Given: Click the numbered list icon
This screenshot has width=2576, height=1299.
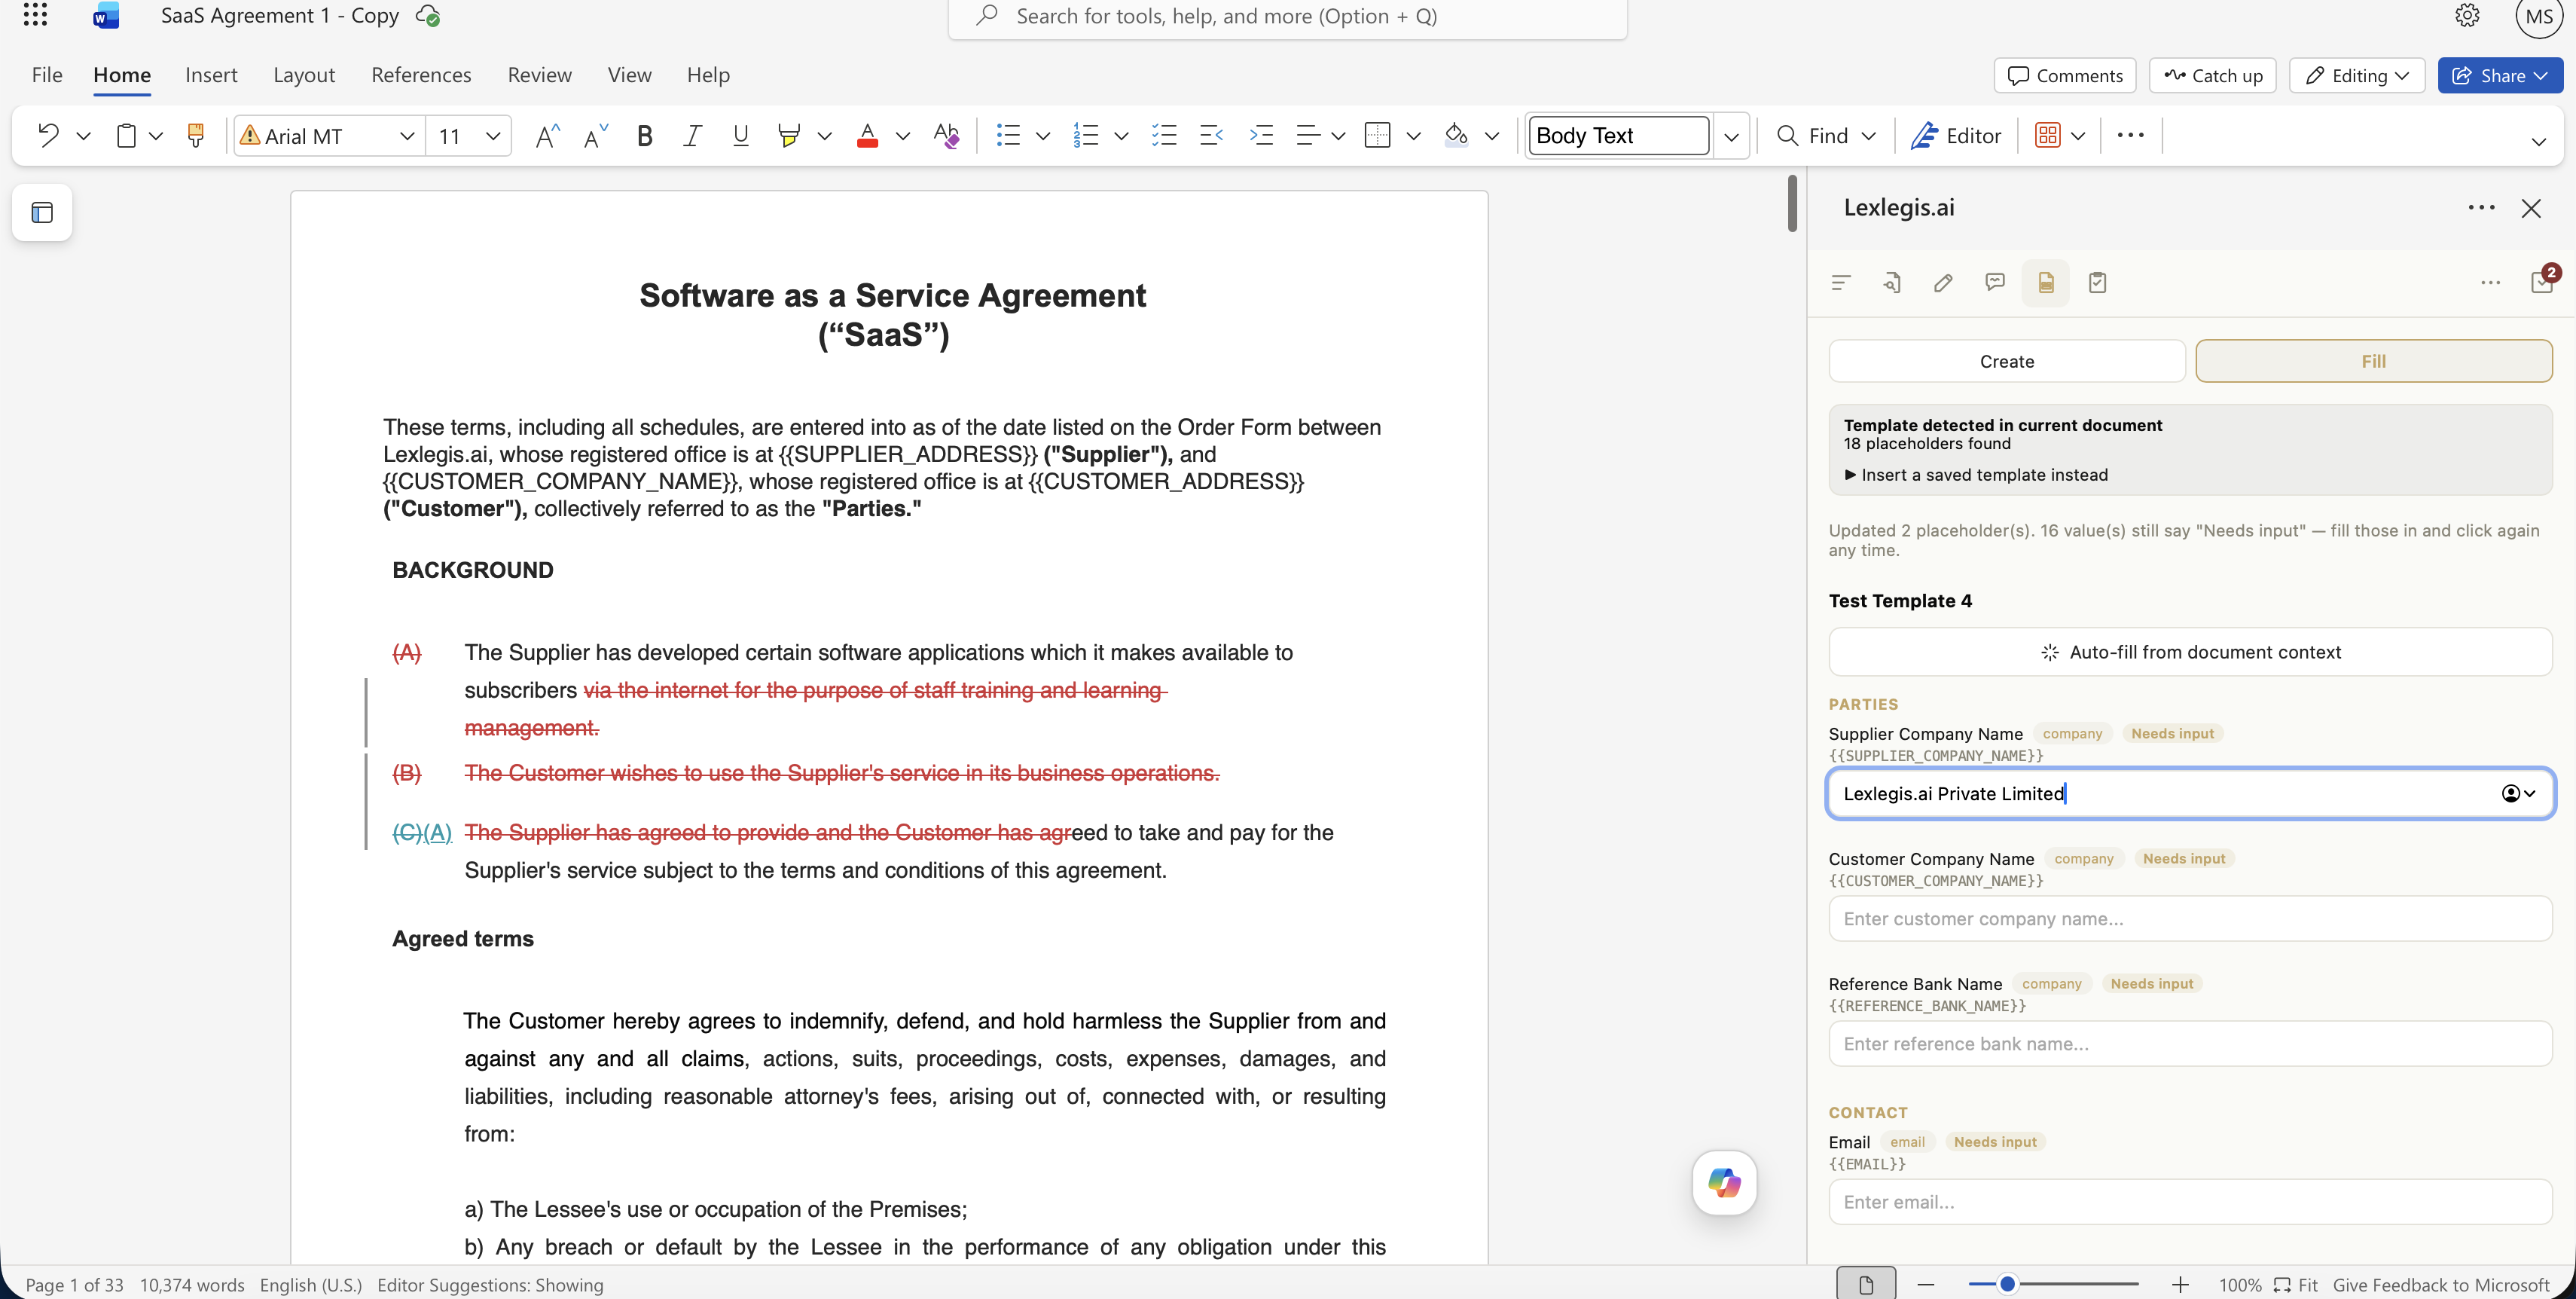Looking at the screenshot, I should pyautogui.click(x=1086, y=135).
